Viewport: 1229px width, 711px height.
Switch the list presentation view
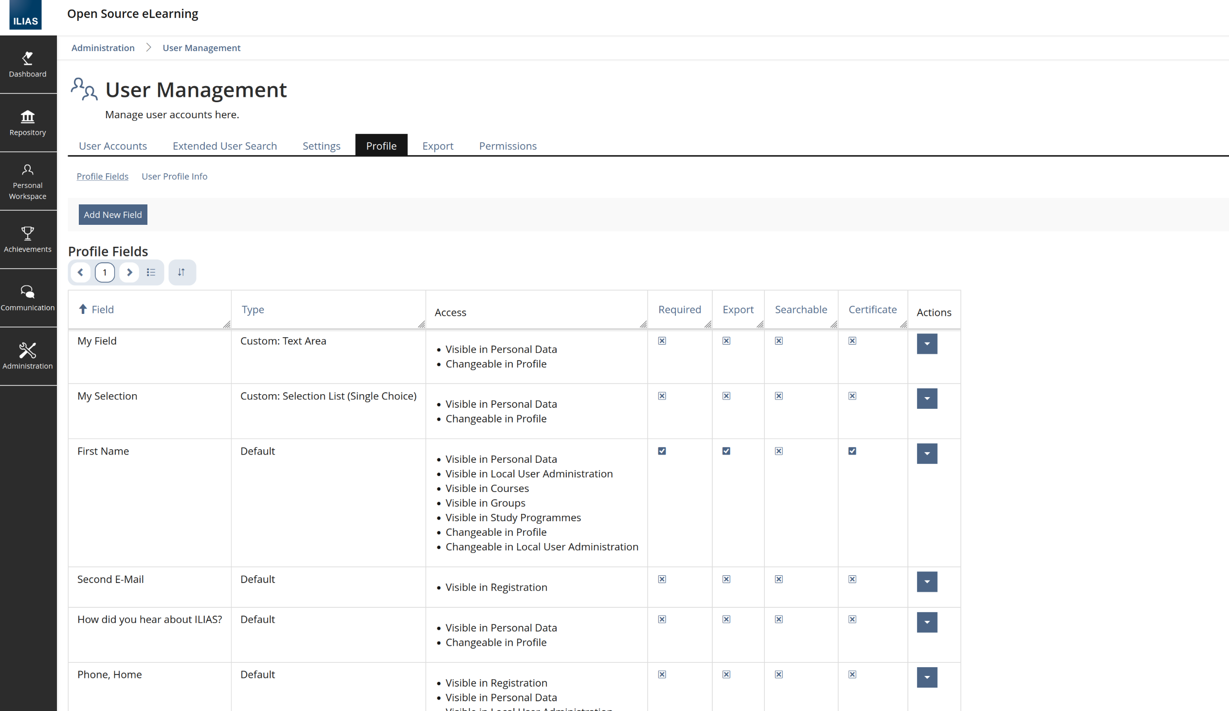pos(151,272)
